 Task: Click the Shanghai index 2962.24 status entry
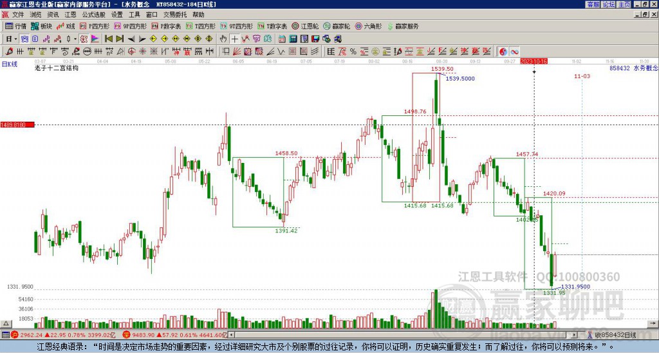(x=63, y=335)
